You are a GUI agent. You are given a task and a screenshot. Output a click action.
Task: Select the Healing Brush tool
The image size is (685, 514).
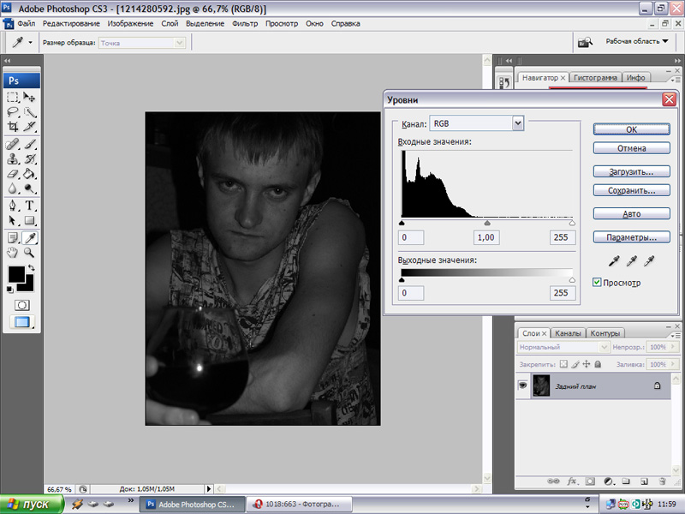[13, 144]
